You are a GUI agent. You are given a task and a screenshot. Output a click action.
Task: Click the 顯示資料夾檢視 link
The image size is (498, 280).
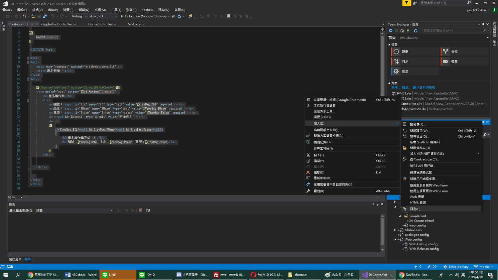coord(424,88)
